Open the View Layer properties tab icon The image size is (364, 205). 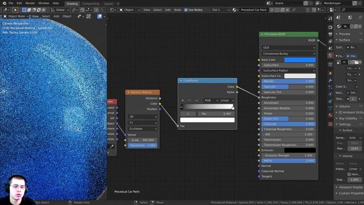coord(330,41)
